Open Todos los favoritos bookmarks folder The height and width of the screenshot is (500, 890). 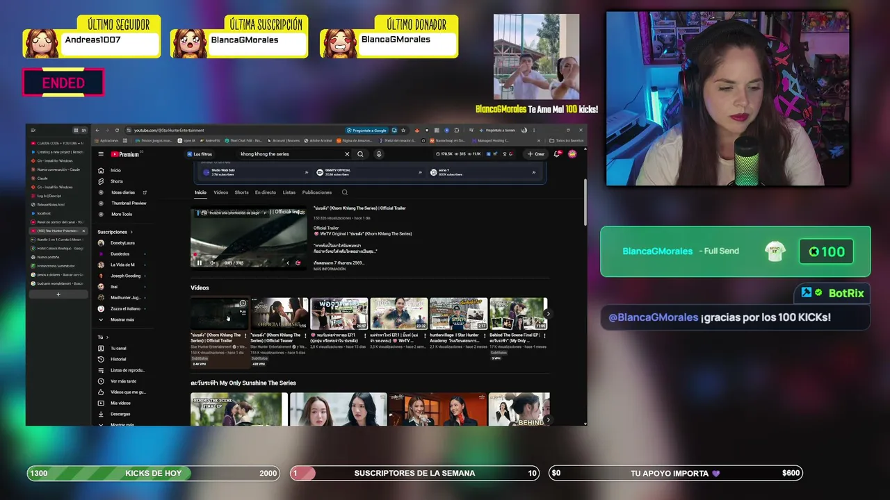567,140
